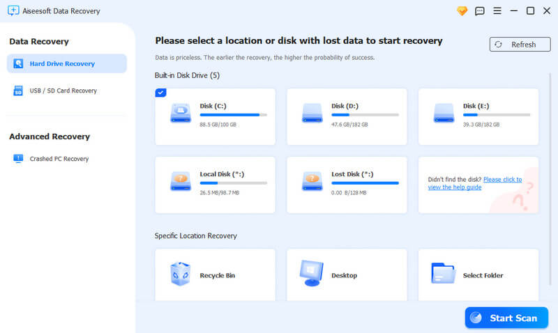The width and height of the screenshot is (558, 333).
Task: Select the Desktop location card
Action: [x=347, y=274]
